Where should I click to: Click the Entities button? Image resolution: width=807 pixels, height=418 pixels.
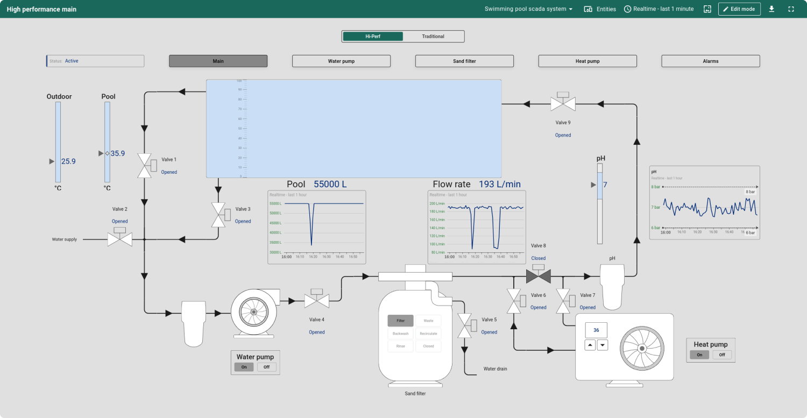pos(600,9)
